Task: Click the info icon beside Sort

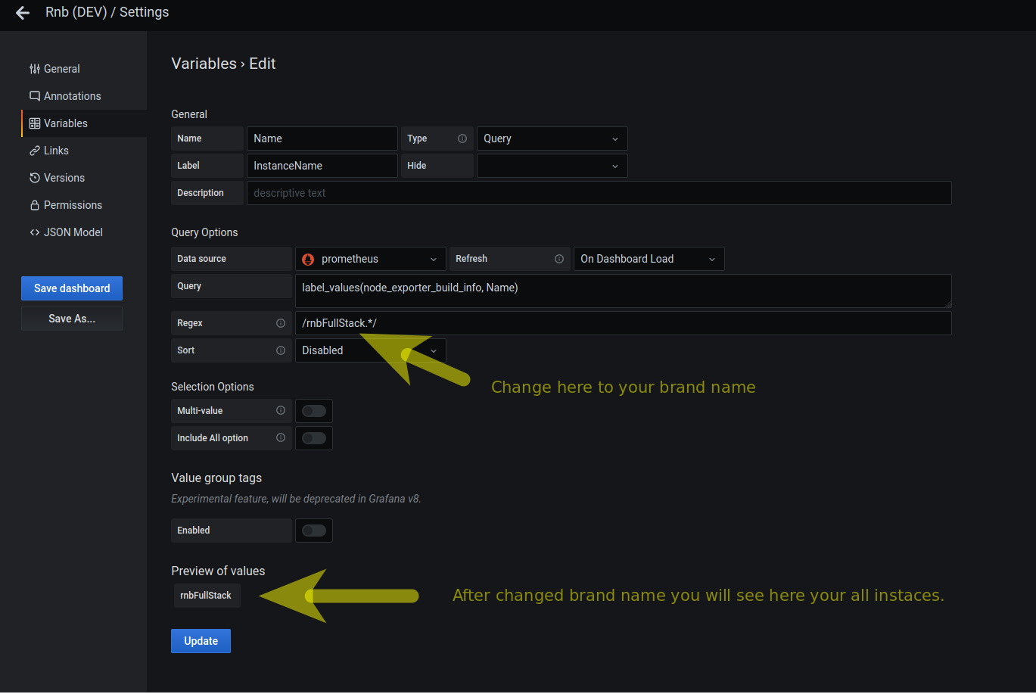Action: [281, 350]
